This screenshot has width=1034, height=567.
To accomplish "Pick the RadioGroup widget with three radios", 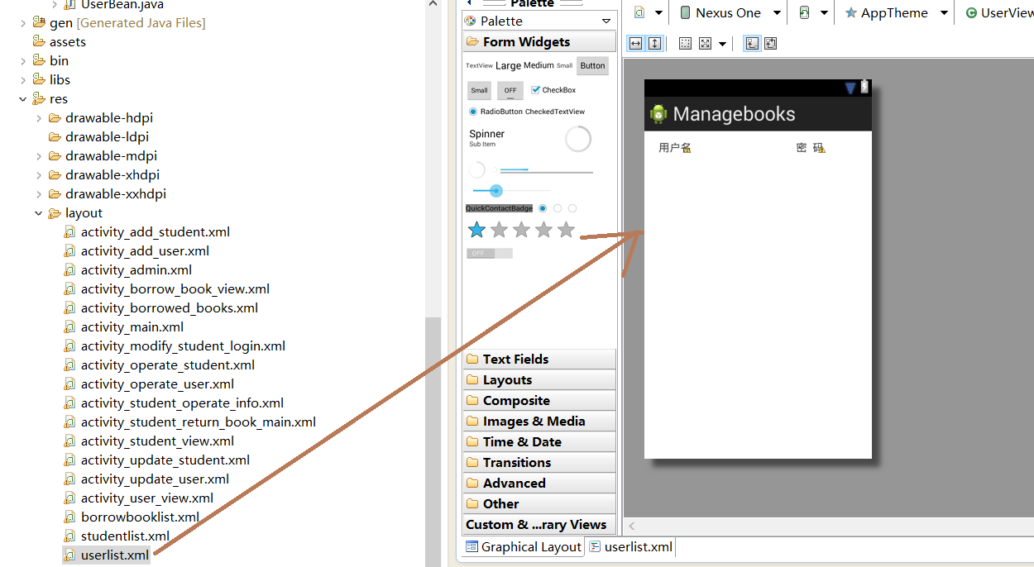I will 558,208.
